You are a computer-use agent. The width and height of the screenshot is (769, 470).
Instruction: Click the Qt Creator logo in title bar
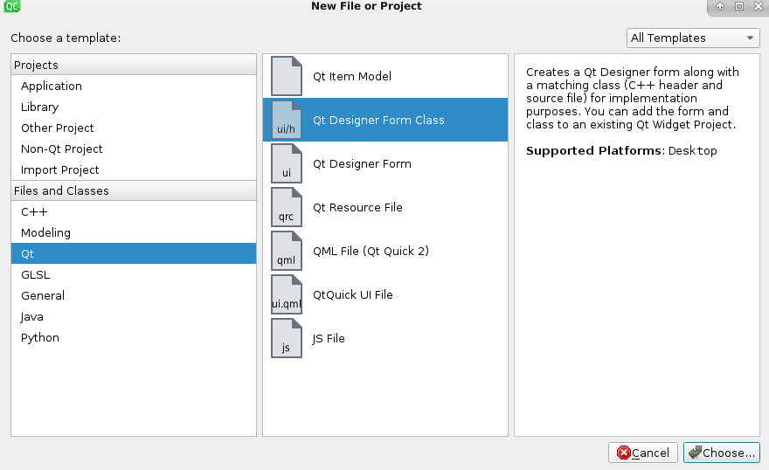(x=11, y=6)
